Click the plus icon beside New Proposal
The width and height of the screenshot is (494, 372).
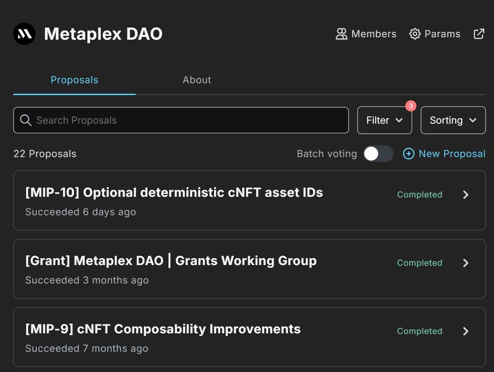point(408,154)
